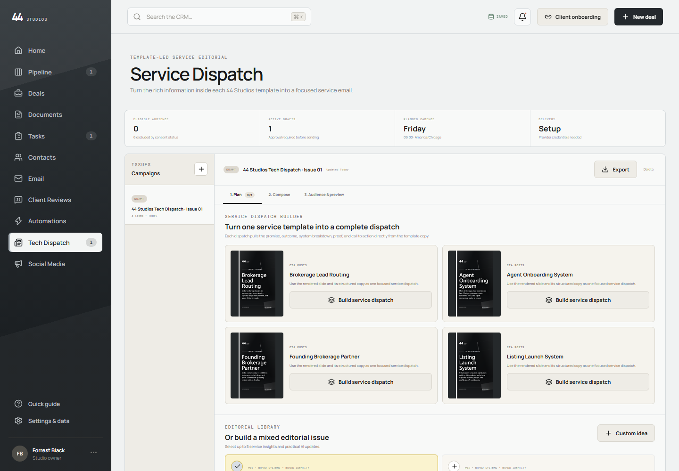The image size is (679, 471).
Task: Build service dispatch for Listing Launch System
Action: [x=578, y=382]
